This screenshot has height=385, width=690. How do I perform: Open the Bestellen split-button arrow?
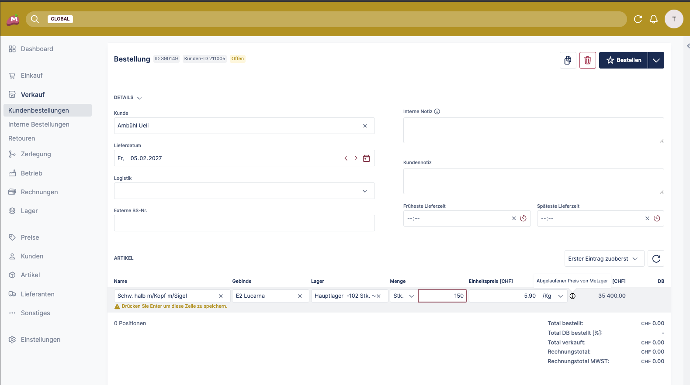pyautogui.click(x=656, y=60)
